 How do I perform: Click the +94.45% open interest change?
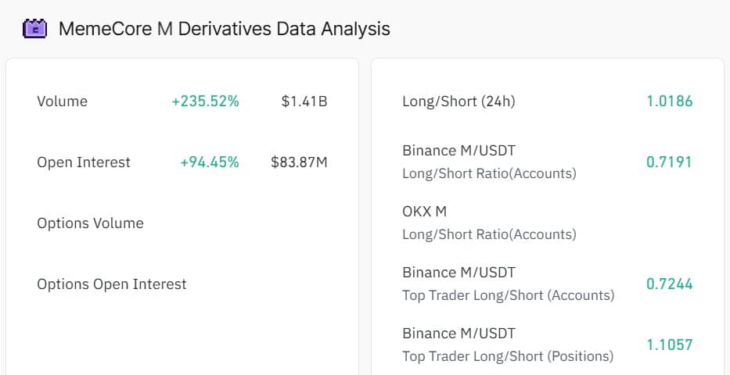pyautogui.click(x=209, y=162)
